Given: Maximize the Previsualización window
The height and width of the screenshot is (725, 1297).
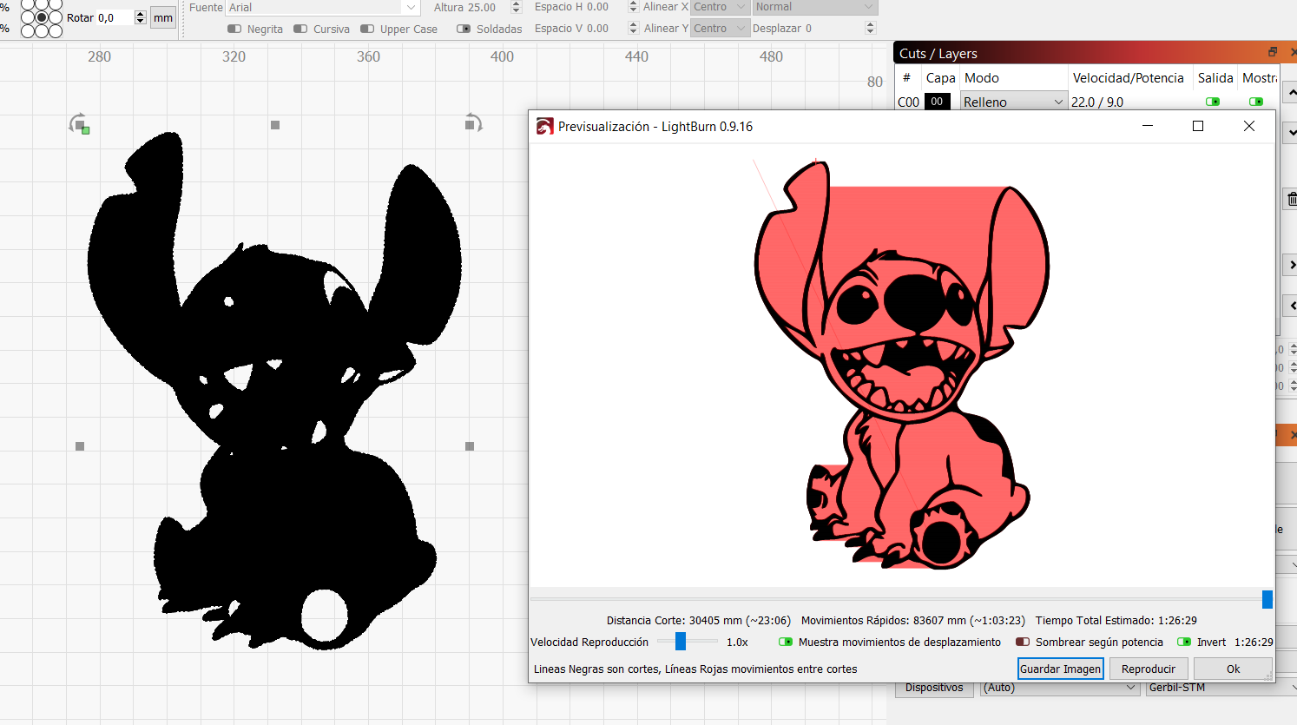Looking at the screenshot, I should point(1198,126).
